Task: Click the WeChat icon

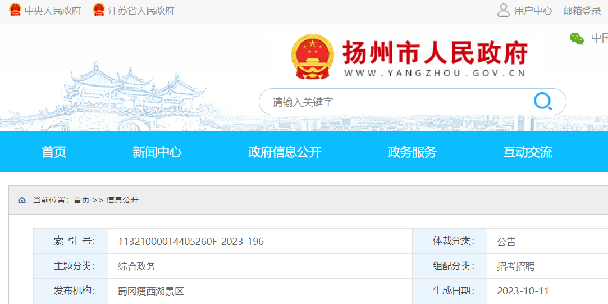Action: [x=577, y=38]
